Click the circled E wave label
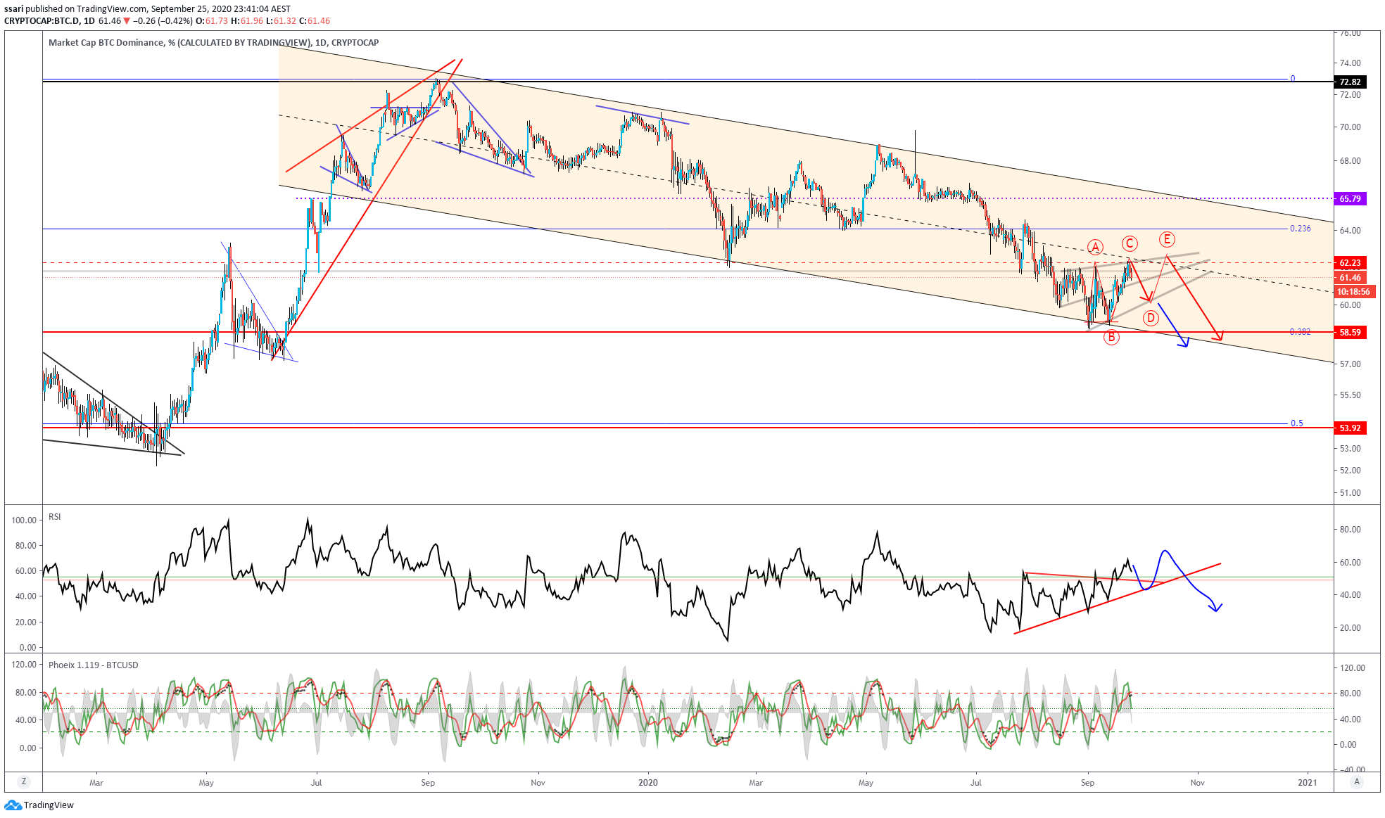The height and width of the screenshot is (818, 1385). point(1167,240)
